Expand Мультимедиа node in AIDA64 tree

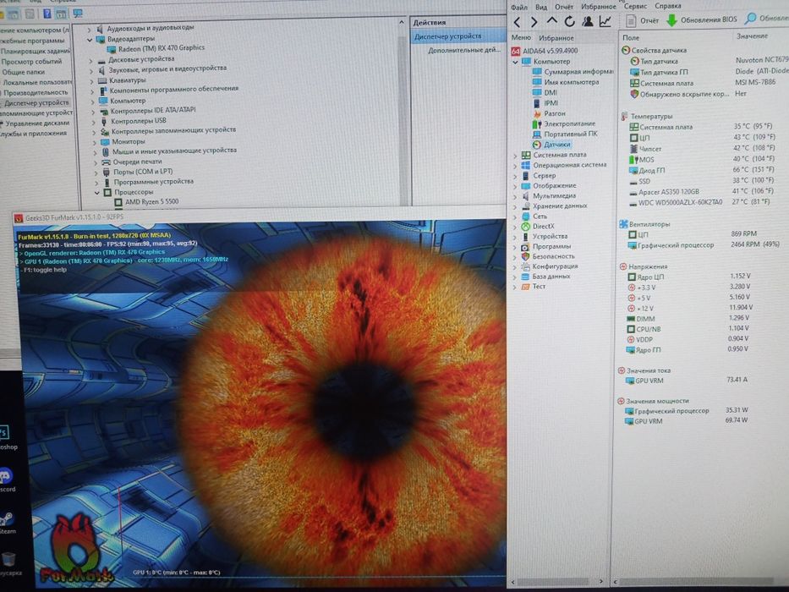pos(515,196)
